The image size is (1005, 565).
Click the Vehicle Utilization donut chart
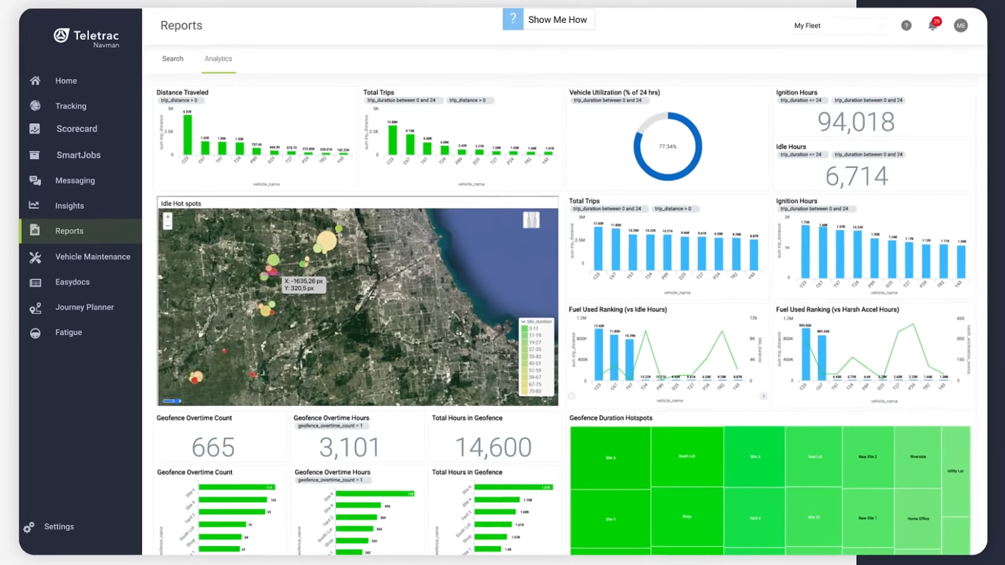point(667,146)
